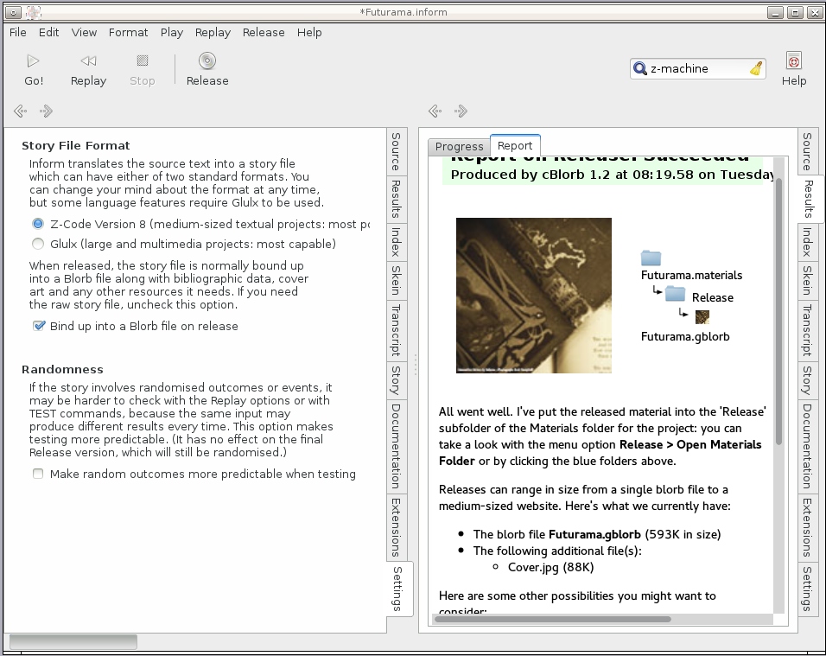The width and height of the screenshot is (826, 656).
Task: Uncheck Bind up into a Blorb file
Action: 39,326
